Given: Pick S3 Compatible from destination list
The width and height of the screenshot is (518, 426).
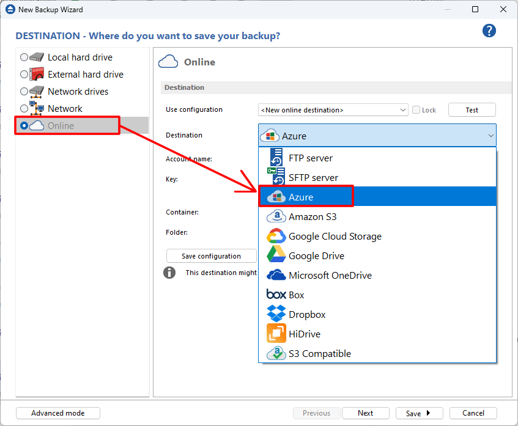Looking at the screenshot, I should tap(319, 353).
